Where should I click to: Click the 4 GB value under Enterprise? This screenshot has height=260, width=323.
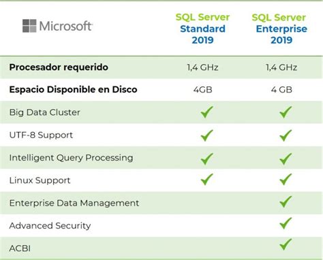pyautogui.click(x=281, y=90)
